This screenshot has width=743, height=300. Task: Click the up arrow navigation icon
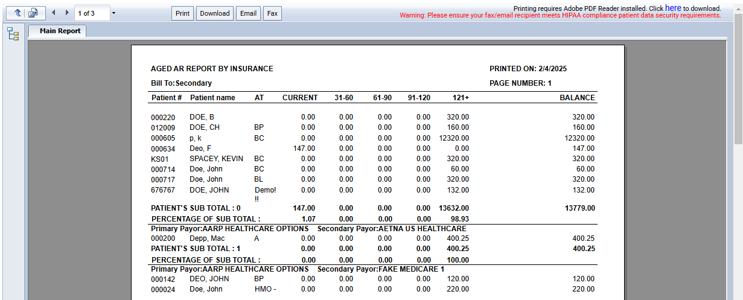coord(16,13)
